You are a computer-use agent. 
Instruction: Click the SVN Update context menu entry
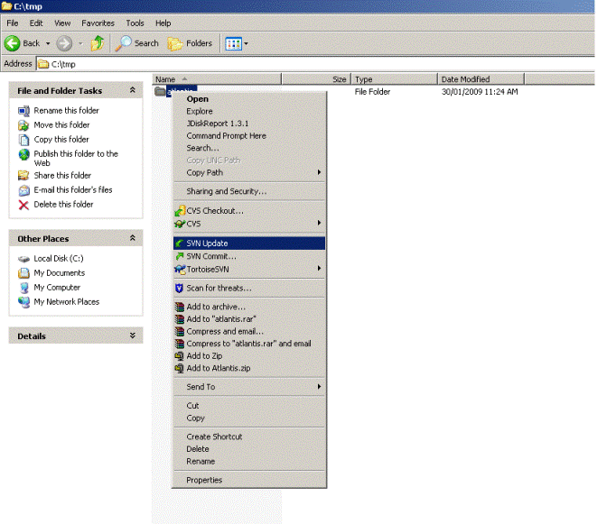click(207, 244)
